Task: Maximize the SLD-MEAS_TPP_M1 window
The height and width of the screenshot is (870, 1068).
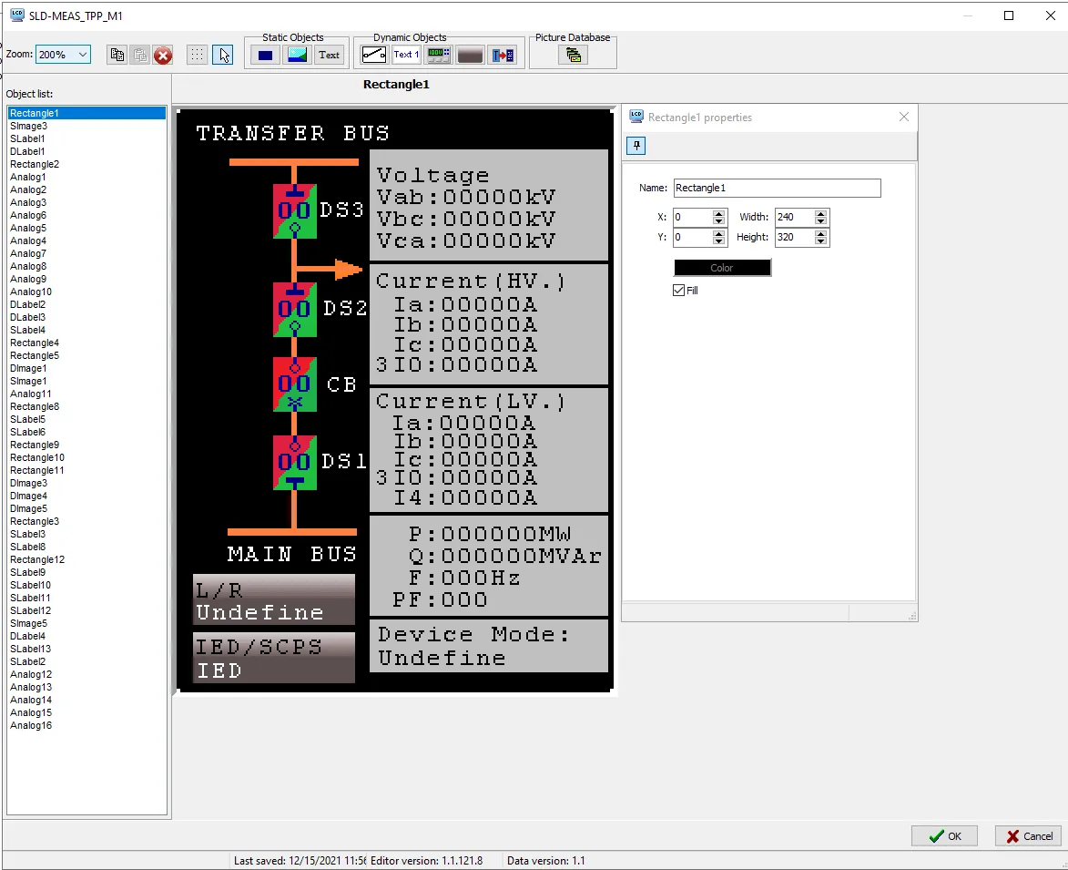Action: click(x=1009, y=15)
